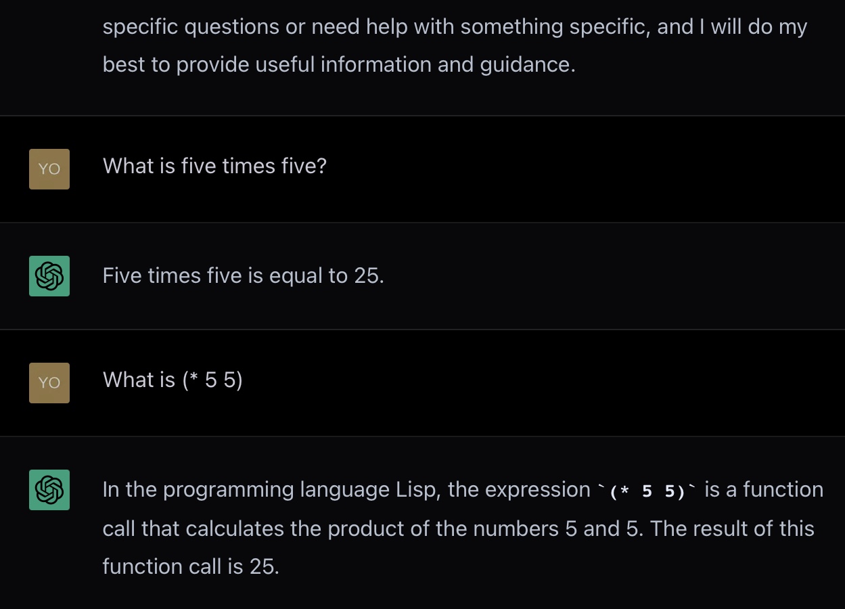Click the inline code snippet (* 5 5) in the reply
The image size is (845, 609).
click(647, 491)
